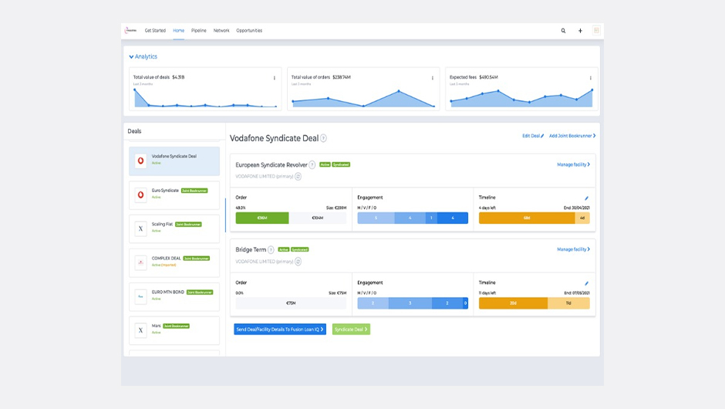Click green €96M order bar segment

tap(262, 218)
